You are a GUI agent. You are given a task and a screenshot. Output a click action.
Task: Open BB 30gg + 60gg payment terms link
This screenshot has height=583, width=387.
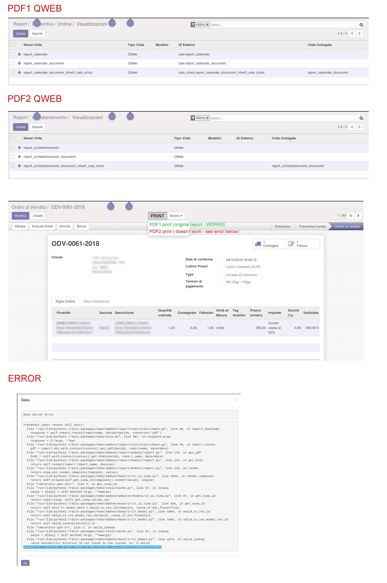point(238,282)
